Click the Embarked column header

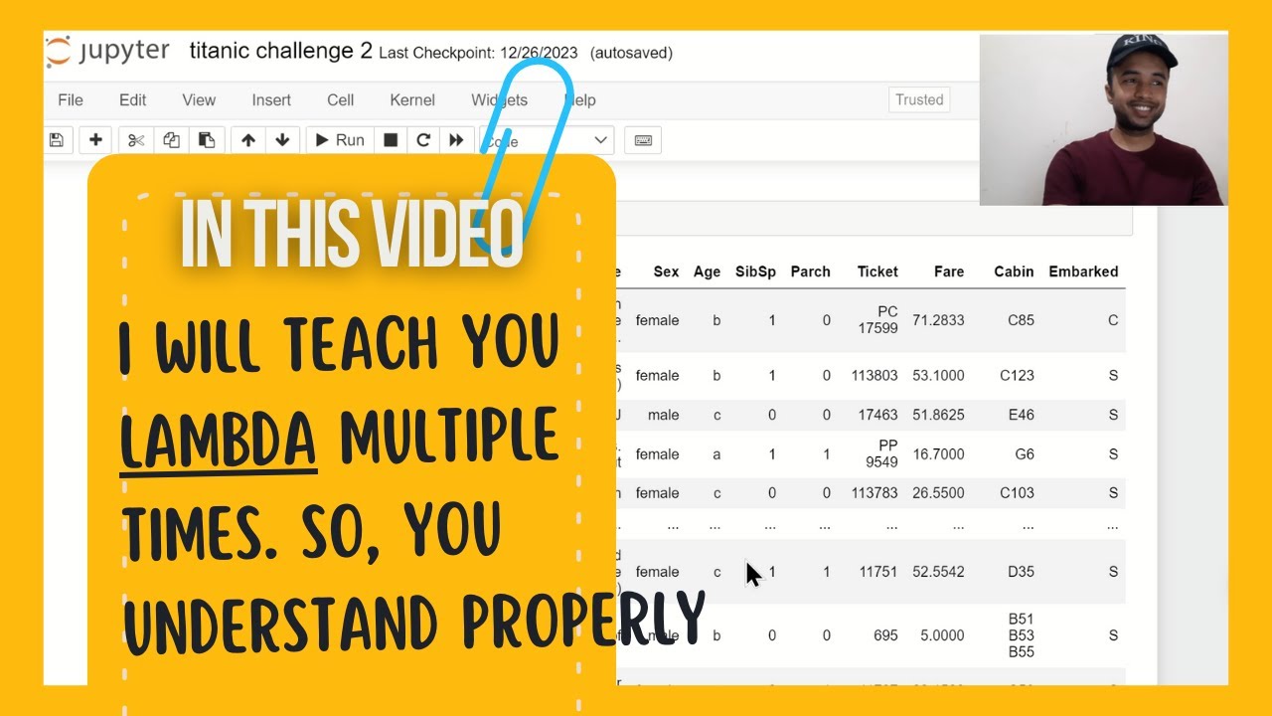[x=1083, y=271]
